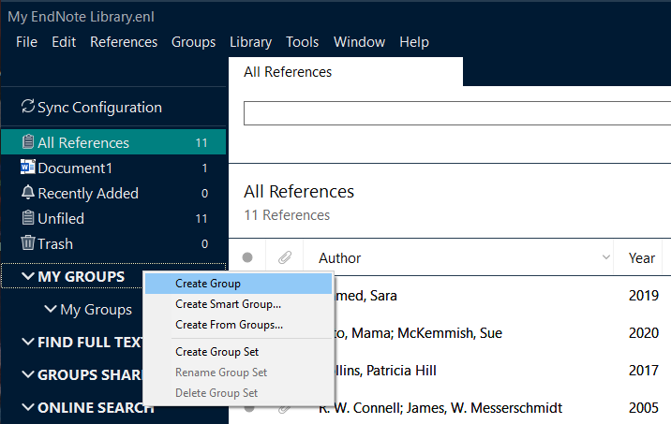Choose Create From Groups... option
671x424 pixels.
(238, 325)
